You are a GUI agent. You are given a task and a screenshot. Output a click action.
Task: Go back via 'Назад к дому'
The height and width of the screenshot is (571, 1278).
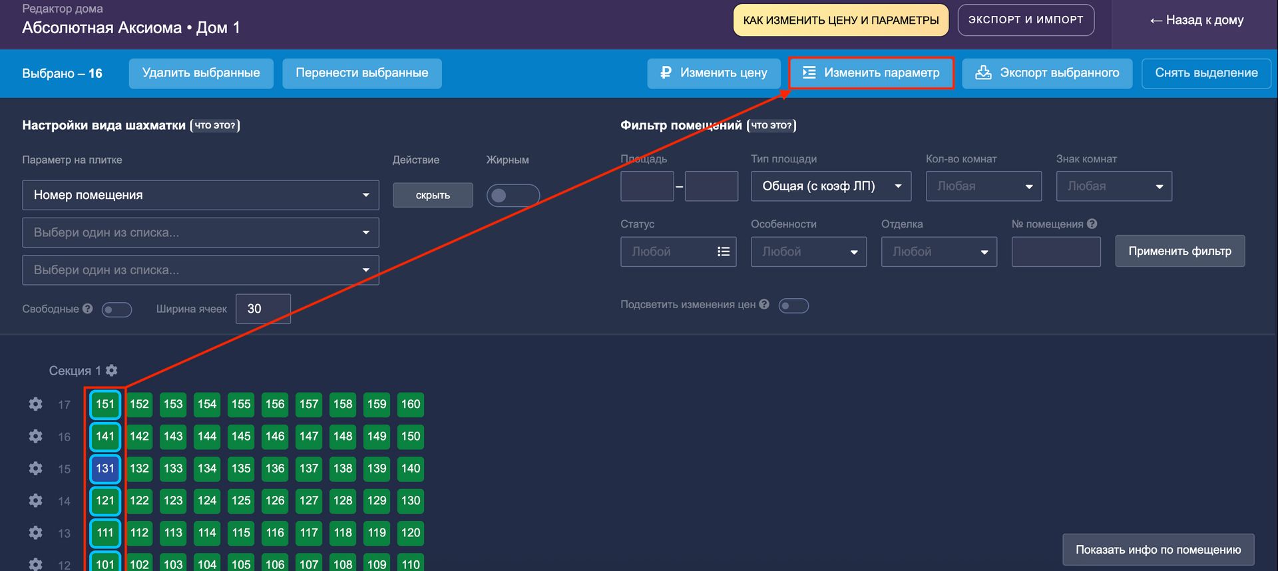1196,20
